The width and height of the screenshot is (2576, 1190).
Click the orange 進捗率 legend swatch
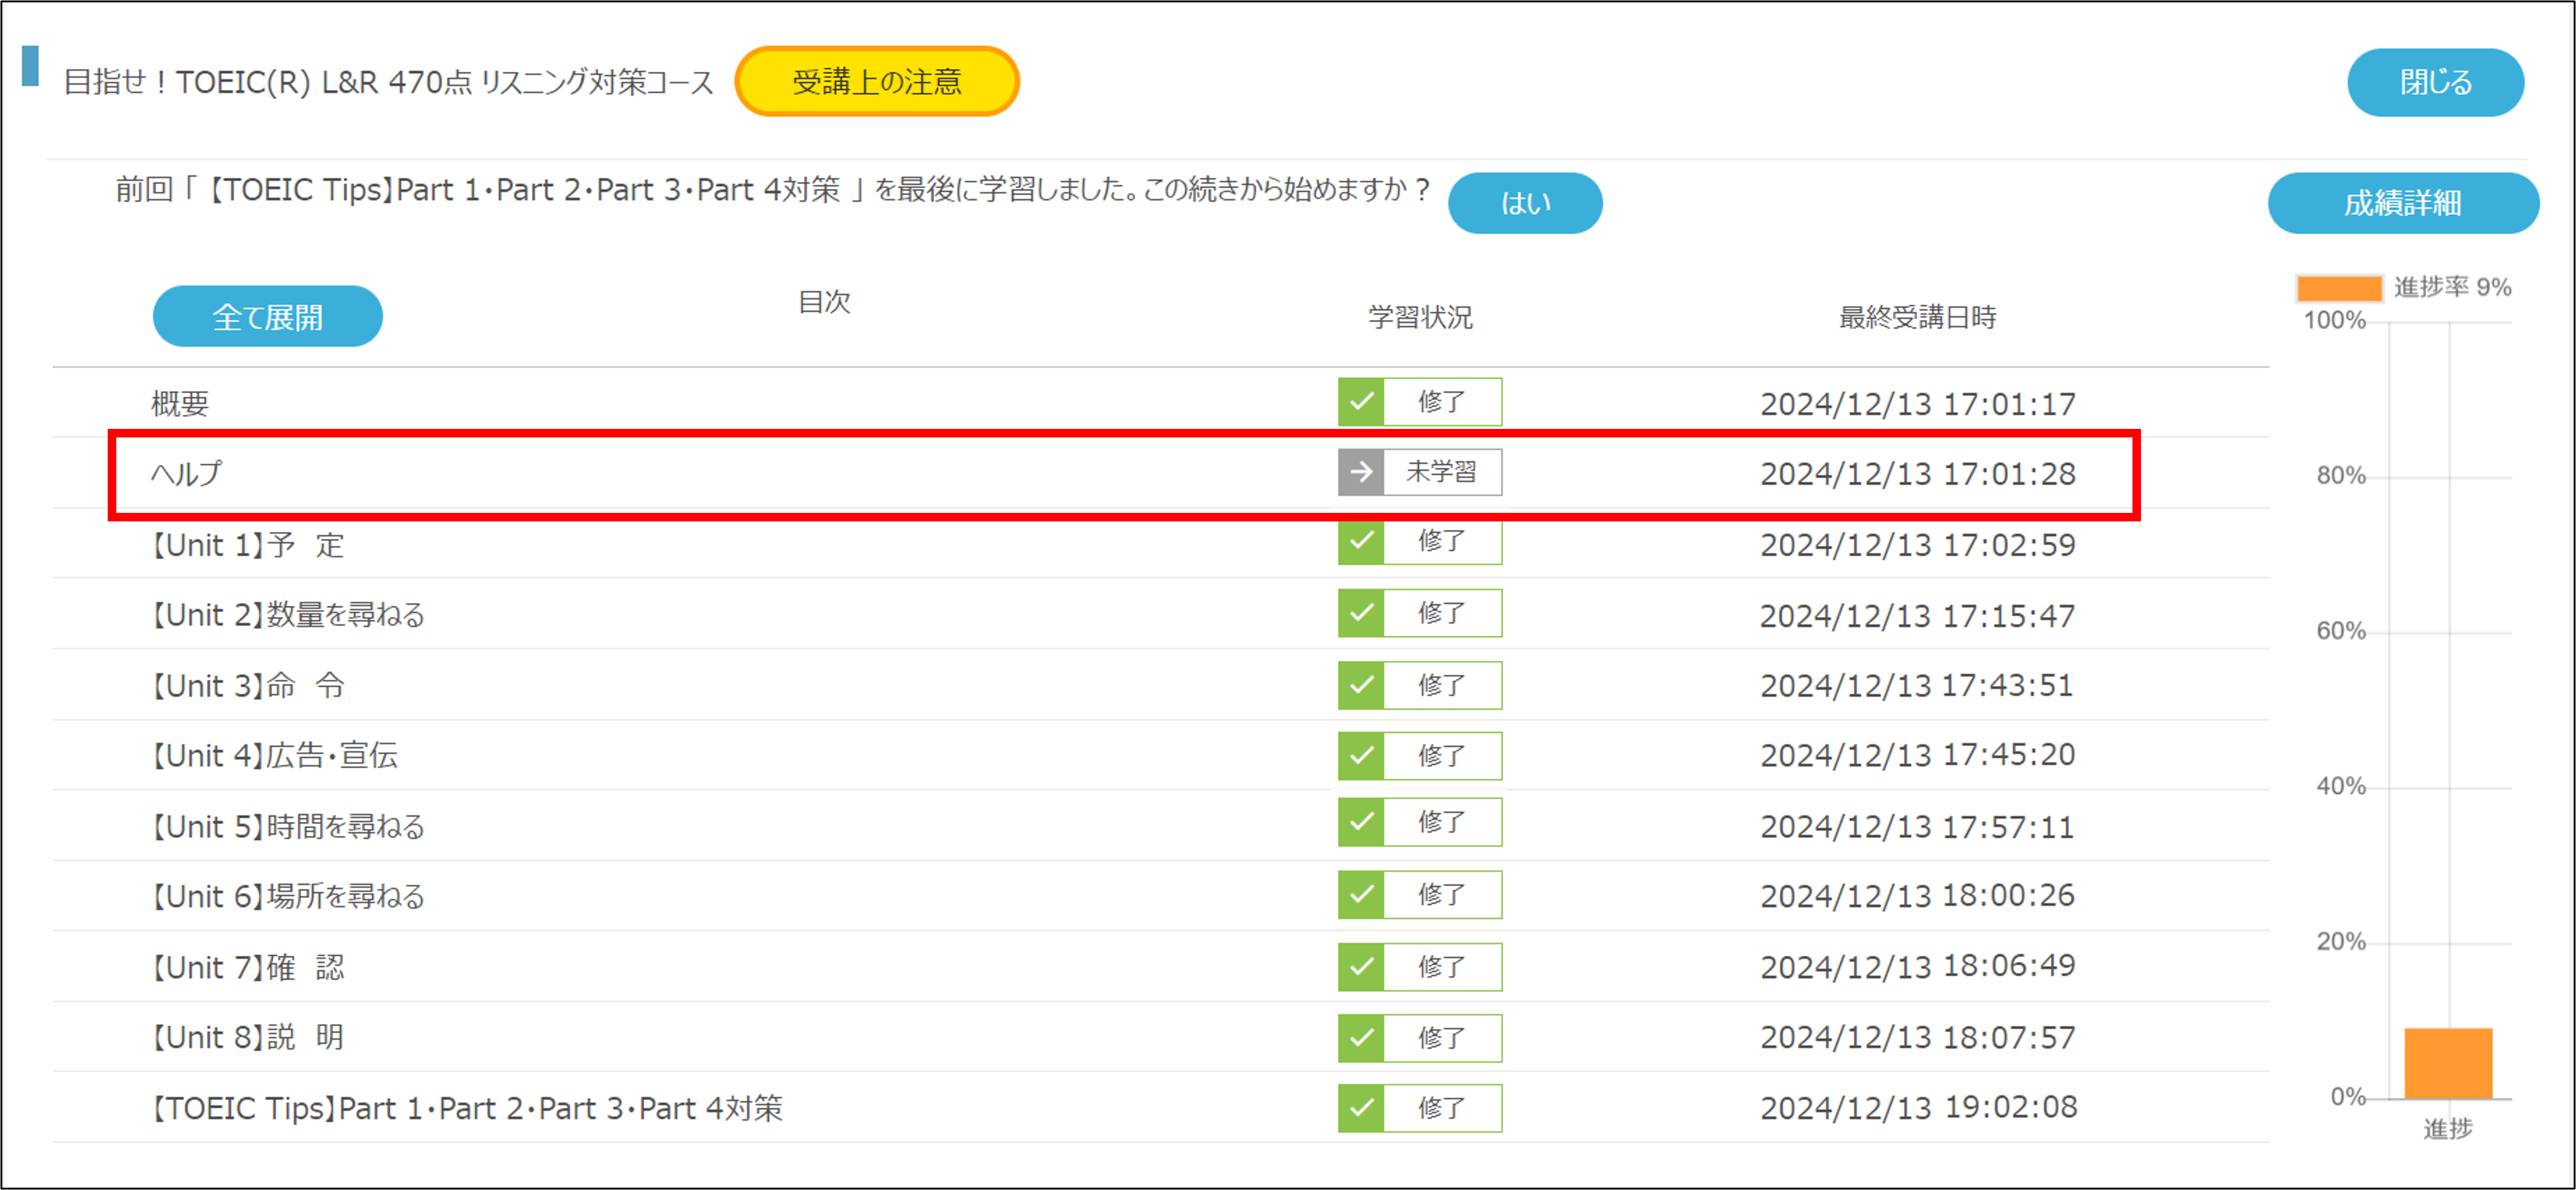pyautogui.click(x=2338, y=288)
